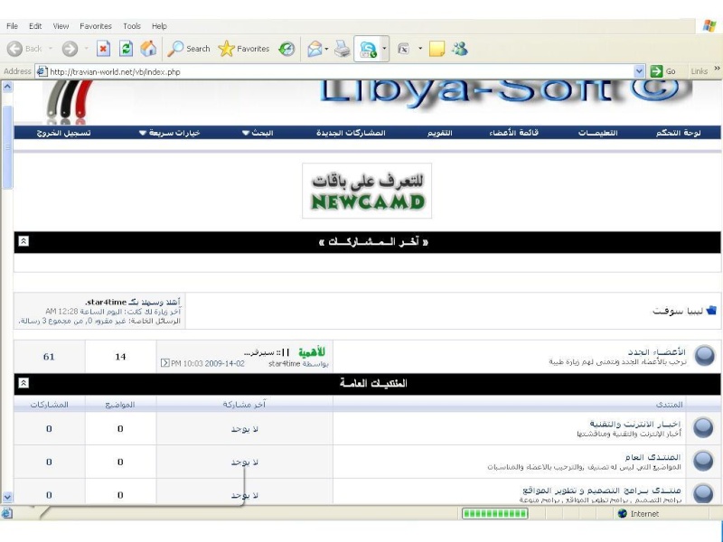Open browsing History icon
This screenshot has height=542, width=723.
click(286, 49)
